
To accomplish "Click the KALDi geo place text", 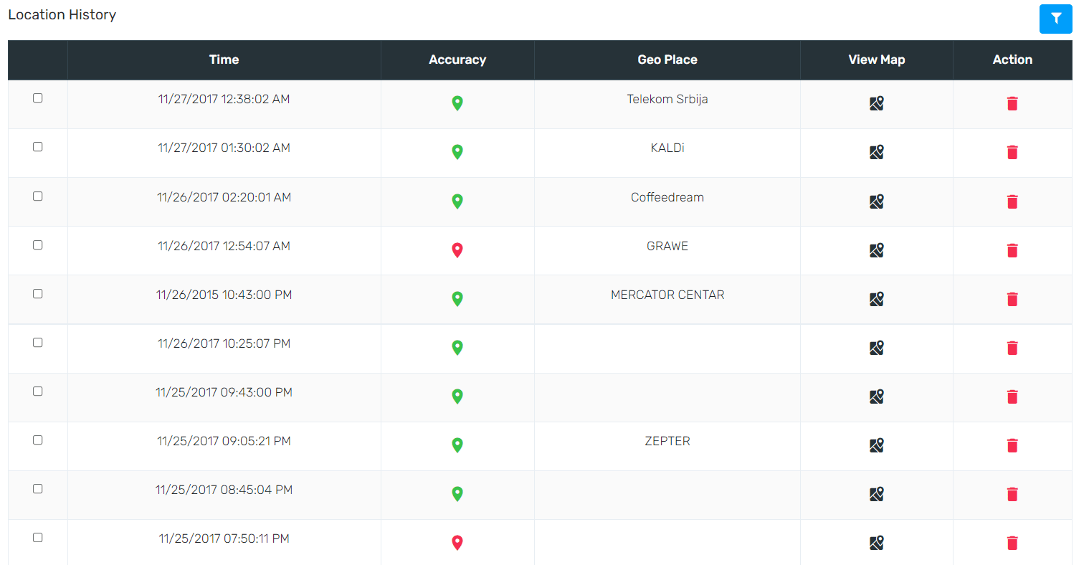I will pos(667,148).
